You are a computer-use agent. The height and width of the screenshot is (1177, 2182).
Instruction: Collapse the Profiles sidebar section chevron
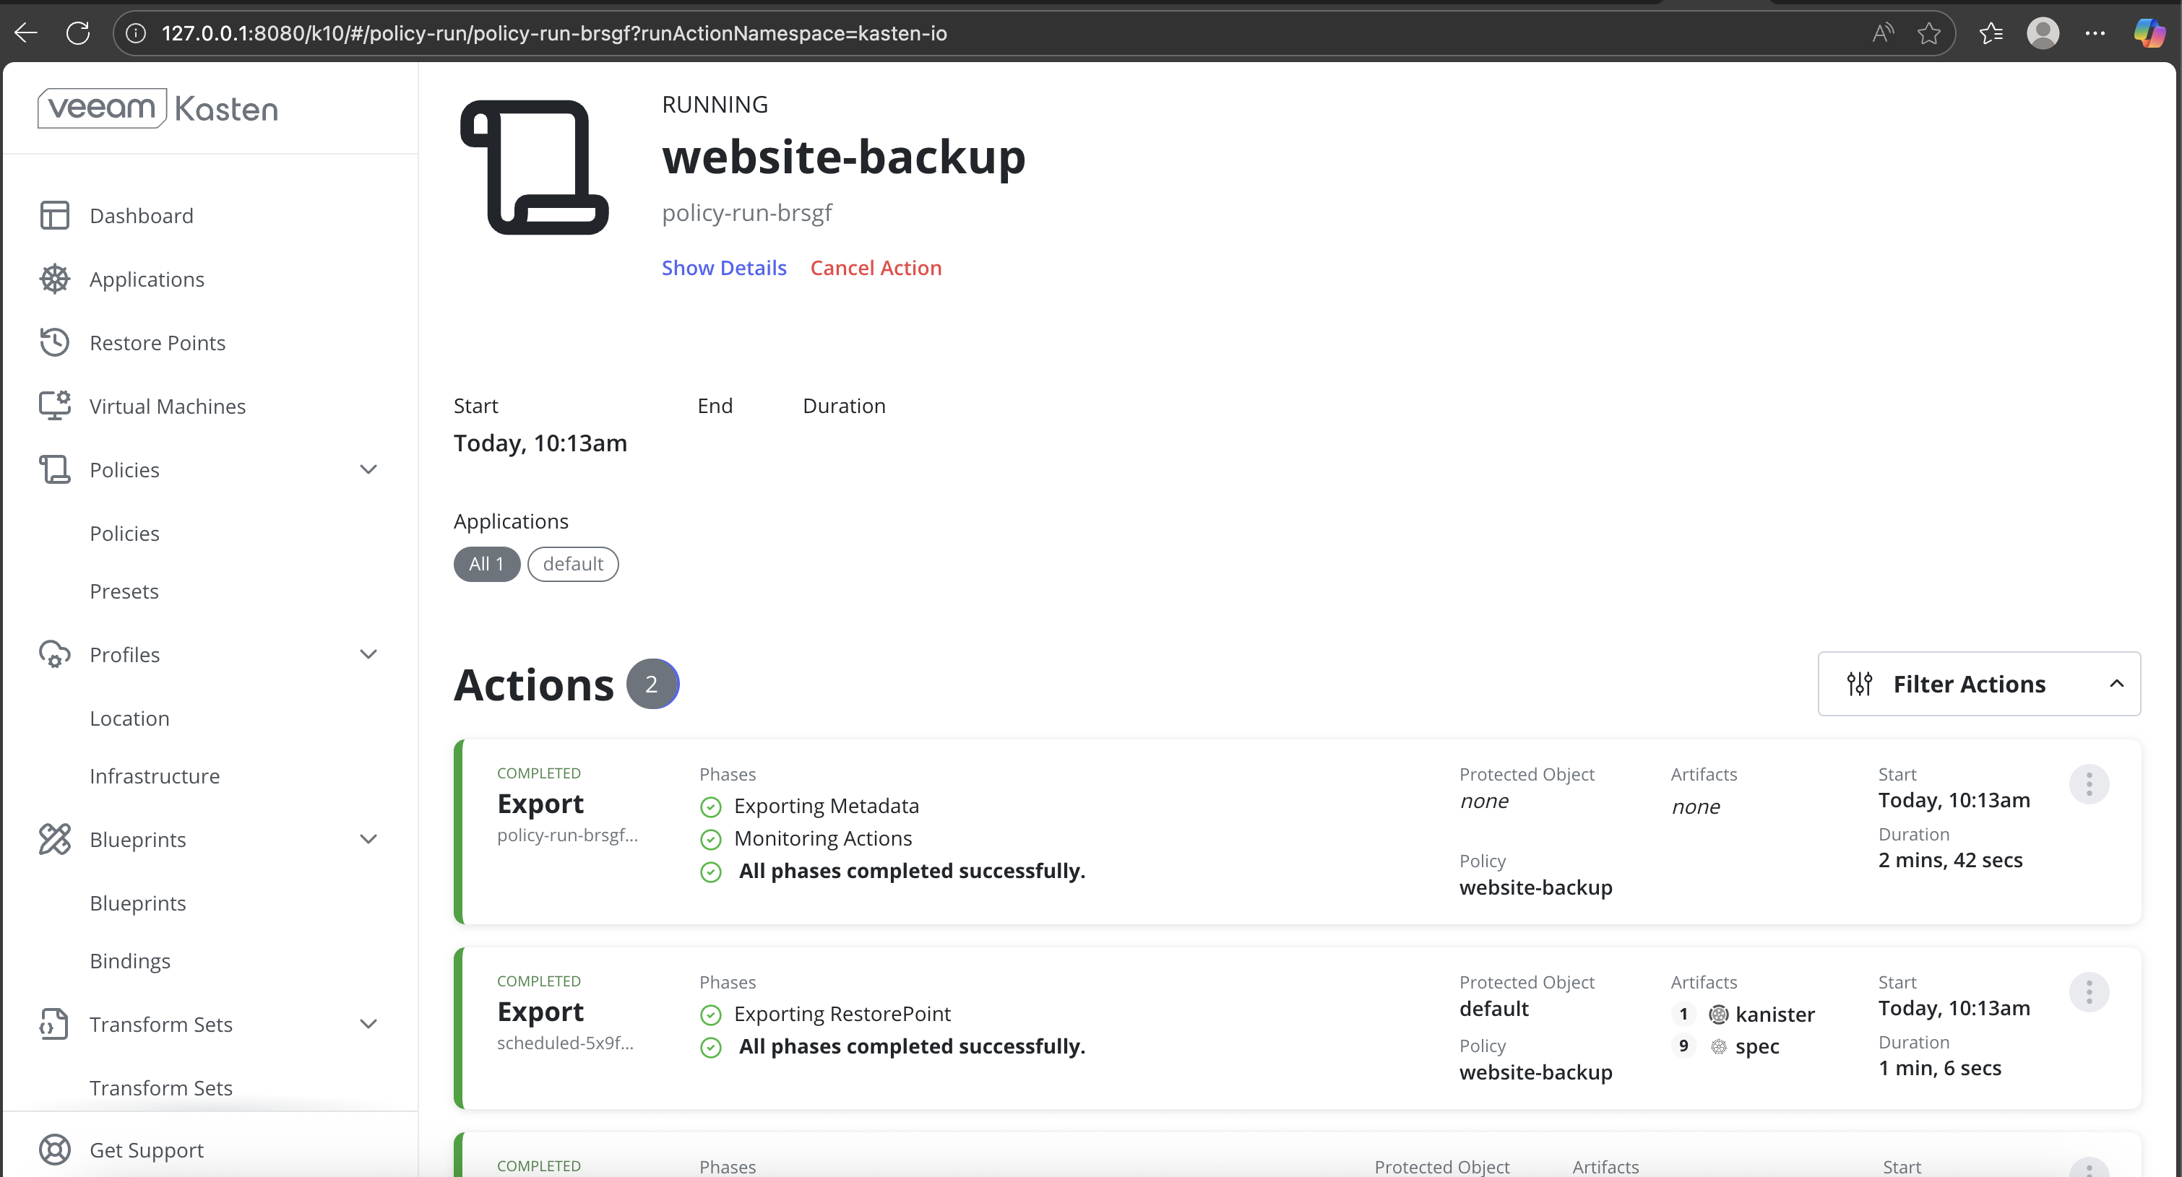(368, 653)
